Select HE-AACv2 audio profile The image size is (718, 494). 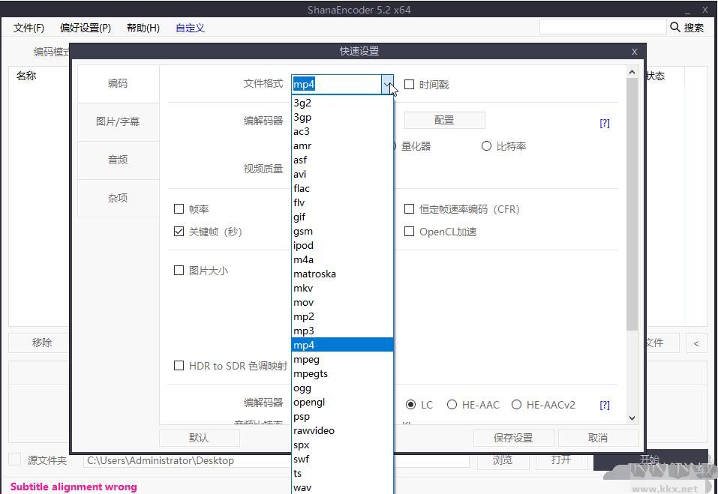click(517, 405)
